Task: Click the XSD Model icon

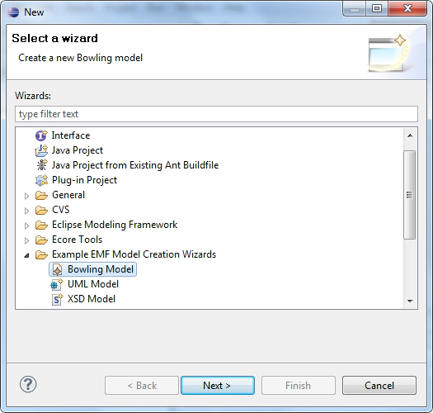Action: pos(58,299)
